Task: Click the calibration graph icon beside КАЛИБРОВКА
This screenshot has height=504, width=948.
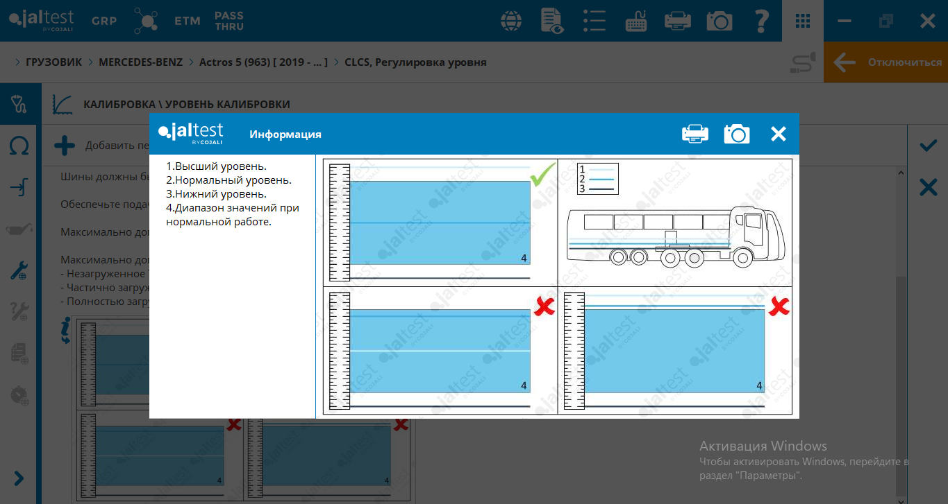Action: pos(63,105)
